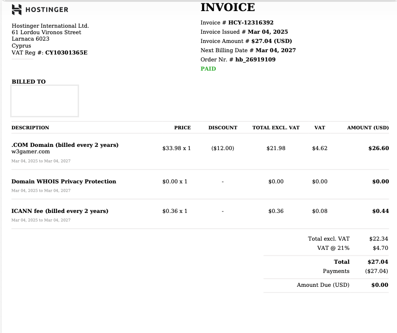This screenshot has height=333, width=397.
Task: Click the bold $27.04 total value
Action: coord(378,262)
